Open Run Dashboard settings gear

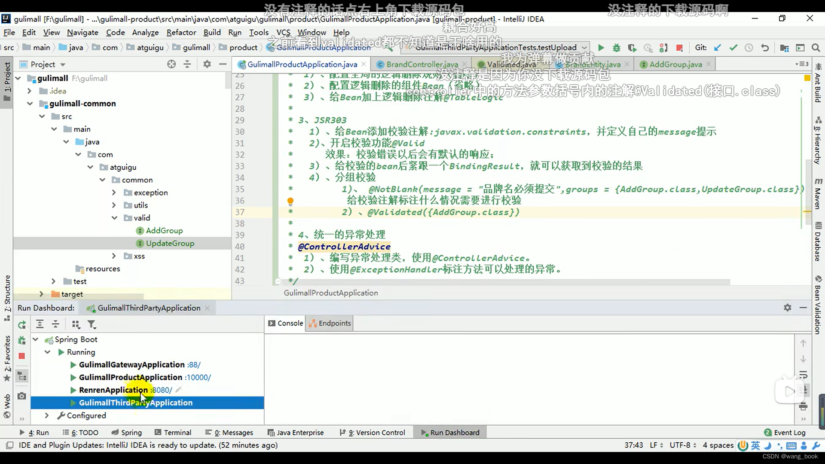click(x=787, y=308)
